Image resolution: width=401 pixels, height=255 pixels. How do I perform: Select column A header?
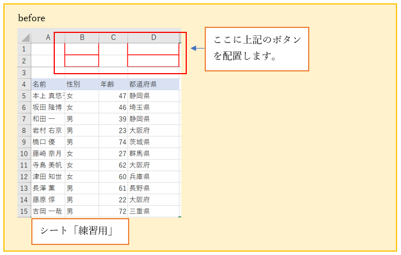48,37
